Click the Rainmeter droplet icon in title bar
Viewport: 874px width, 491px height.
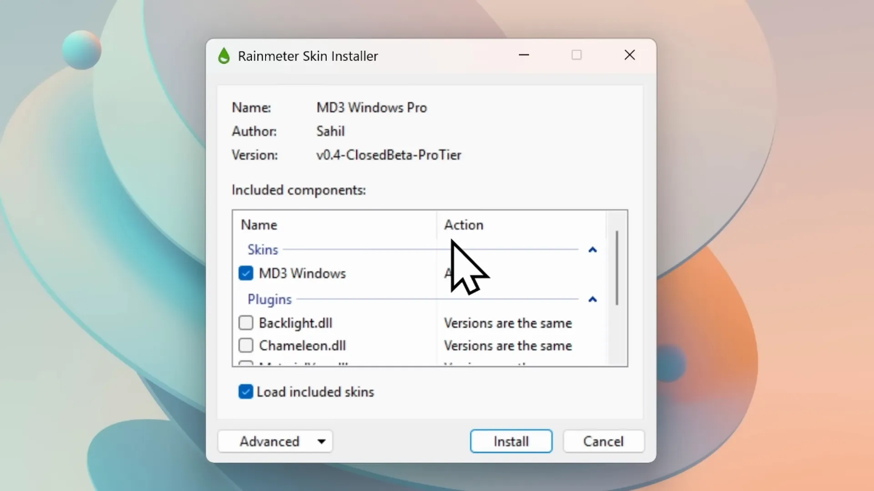[224, 56]
